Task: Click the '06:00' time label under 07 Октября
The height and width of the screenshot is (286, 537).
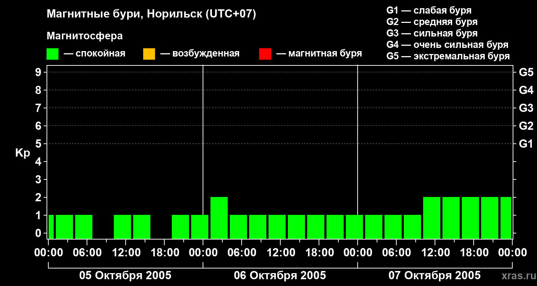Action: pyautogui.click(x=396, y=253)
